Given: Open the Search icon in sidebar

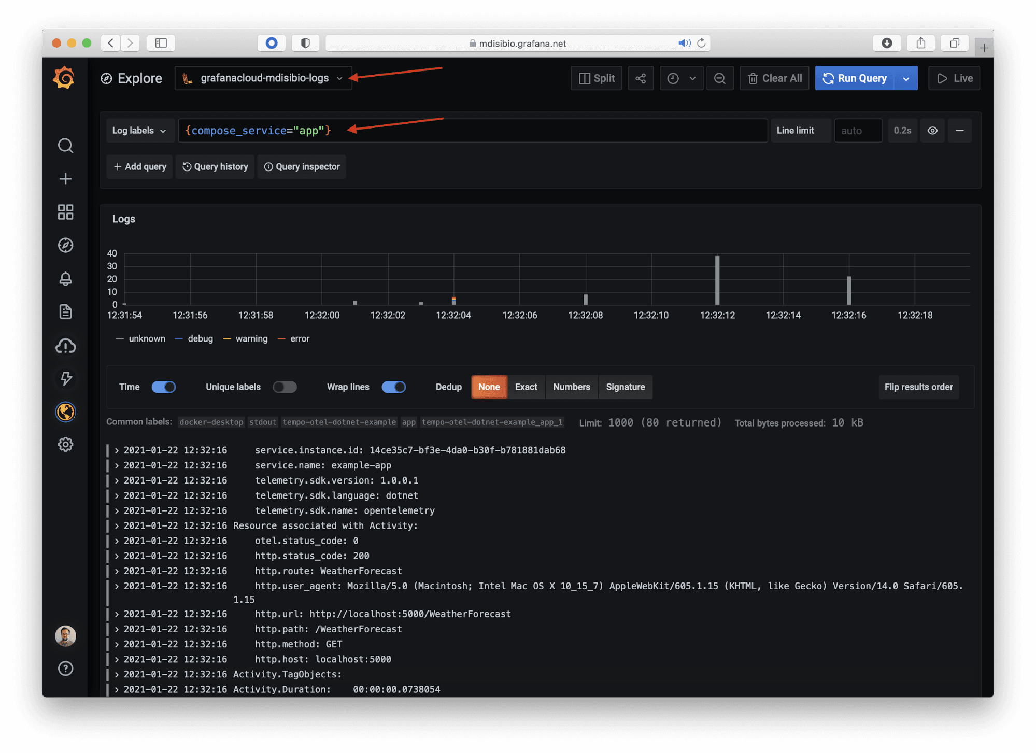Looking at the screenshot, I should click(65, 146).
